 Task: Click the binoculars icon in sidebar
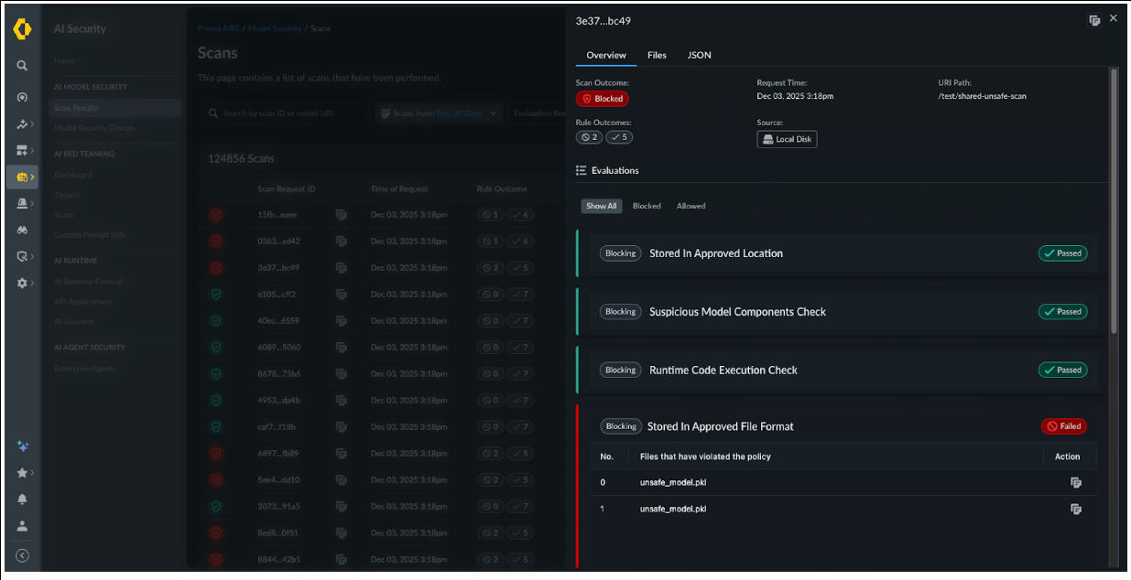click(x=22, y=231)
